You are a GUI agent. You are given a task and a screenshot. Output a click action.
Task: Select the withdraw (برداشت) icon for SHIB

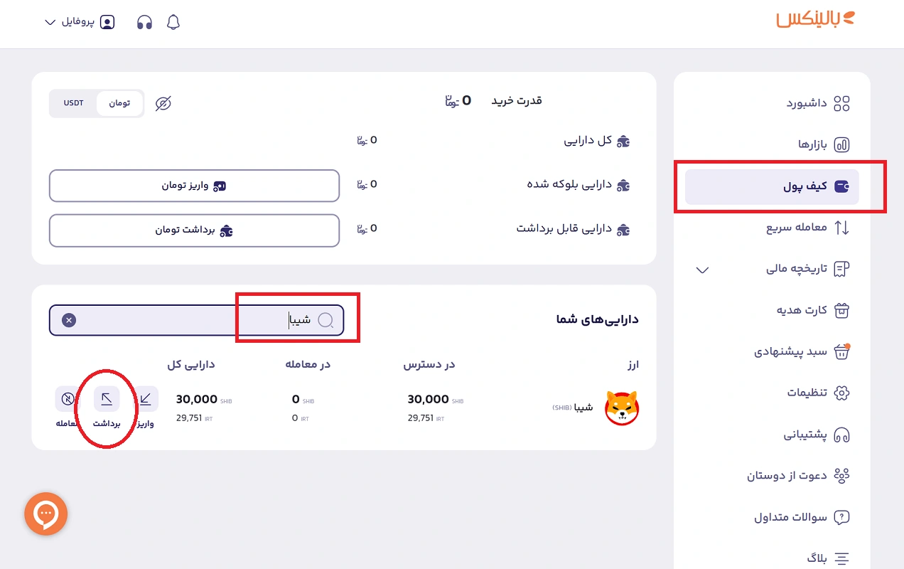coord(107,398)
